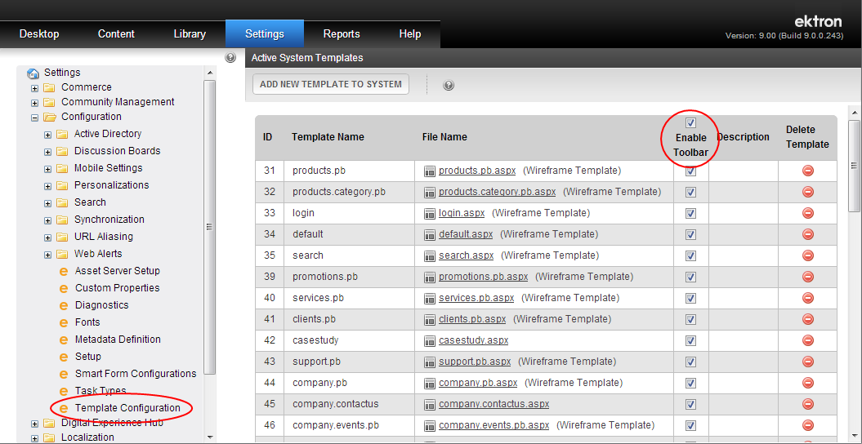Image resolution: width=862 pixels, height=444 pixels.
Task: Expand the Commerce folder
Action: tap(34, 88)
